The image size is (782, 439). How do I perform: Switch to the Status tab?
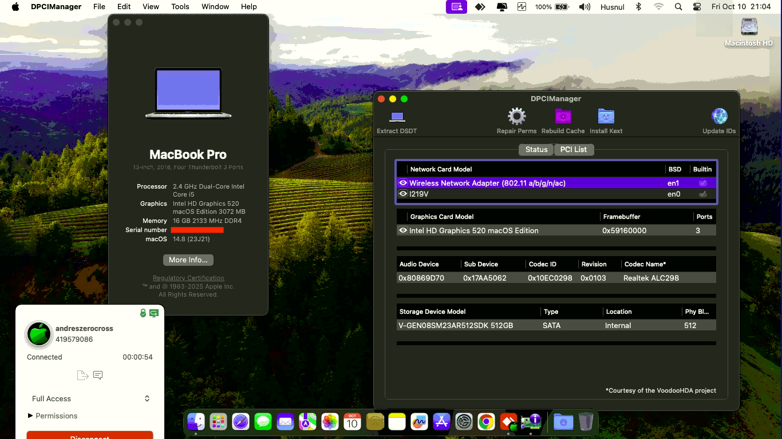(536, 149)
